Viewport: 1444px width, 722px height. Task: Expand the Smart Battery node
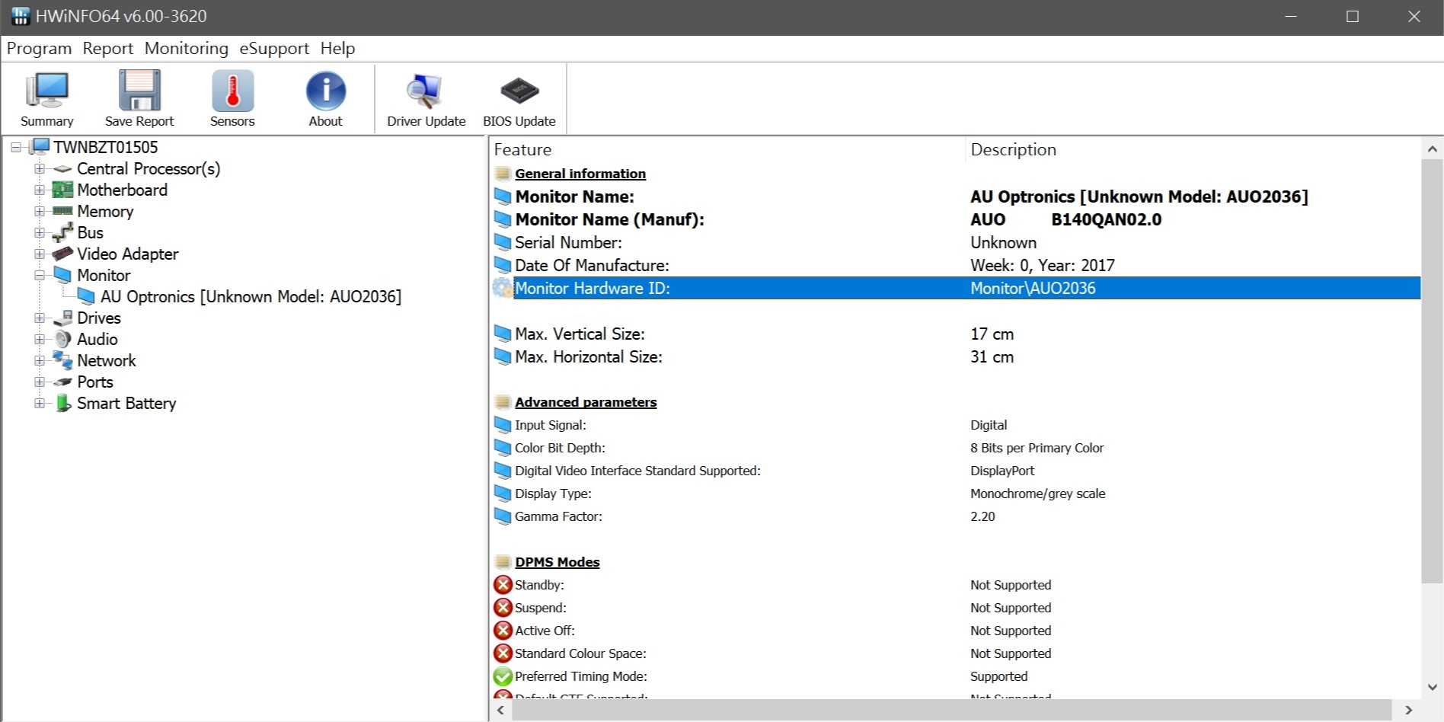point(40,403)
